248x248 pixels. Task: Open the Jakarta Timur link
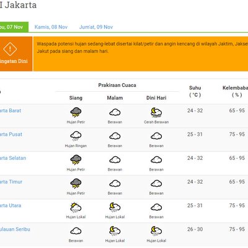11,182
